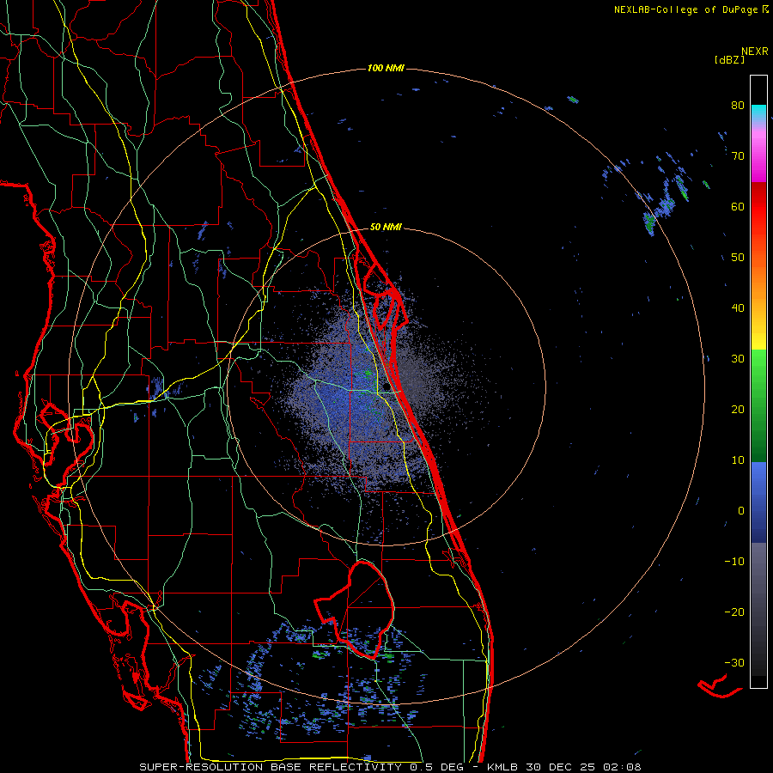Viewport: 773px width, 773px height.
Task: Click the 0 value on the dBZ scale
Action: pos(741,511)
